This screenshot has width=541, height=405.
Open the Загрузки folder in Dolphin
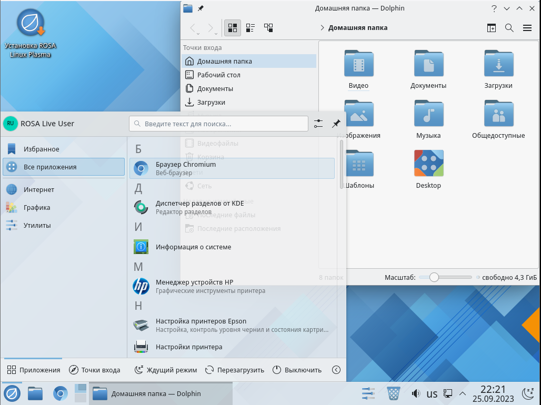(x=498, y=69)
